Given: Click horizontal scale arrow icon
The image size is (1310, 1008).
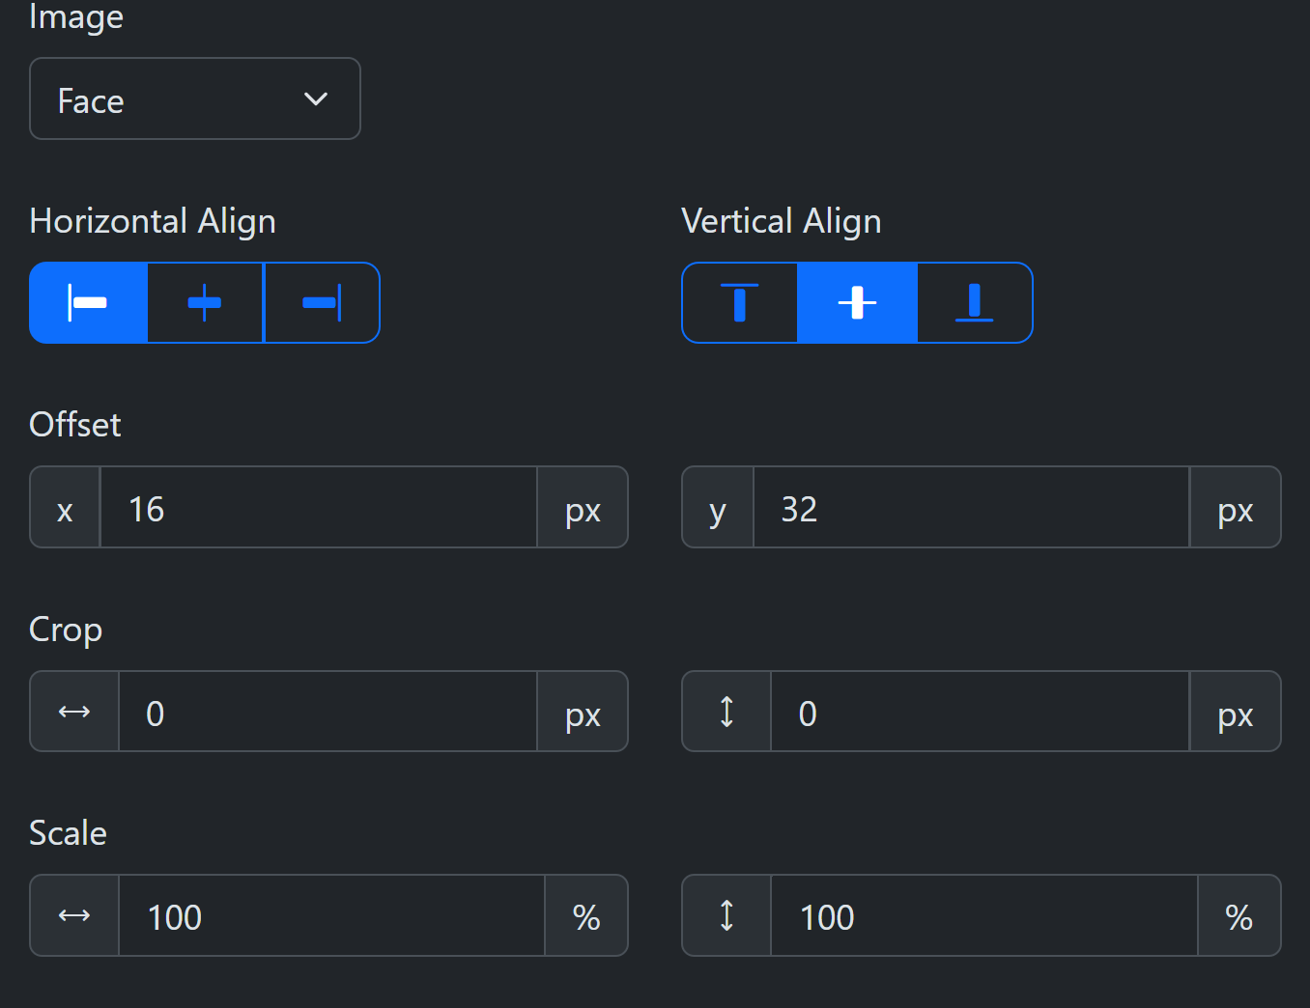Looking at the screenshot, I should [74, 916].
